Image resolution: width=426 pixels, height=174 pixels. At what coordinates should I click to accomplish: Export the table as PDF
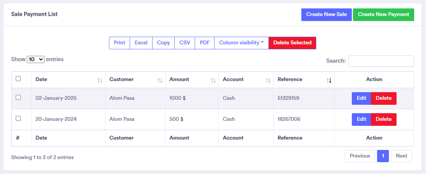(205, 43)
